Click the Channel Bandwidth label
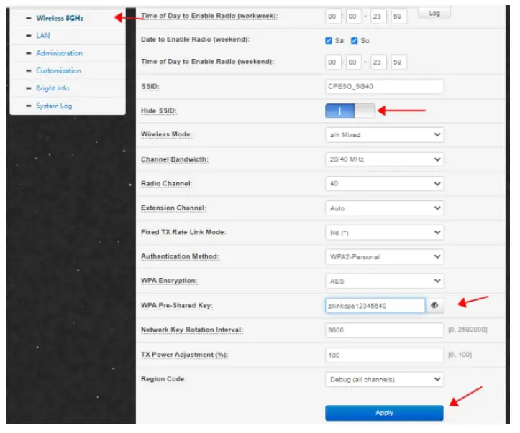520x433 pixels. (175, 159)
